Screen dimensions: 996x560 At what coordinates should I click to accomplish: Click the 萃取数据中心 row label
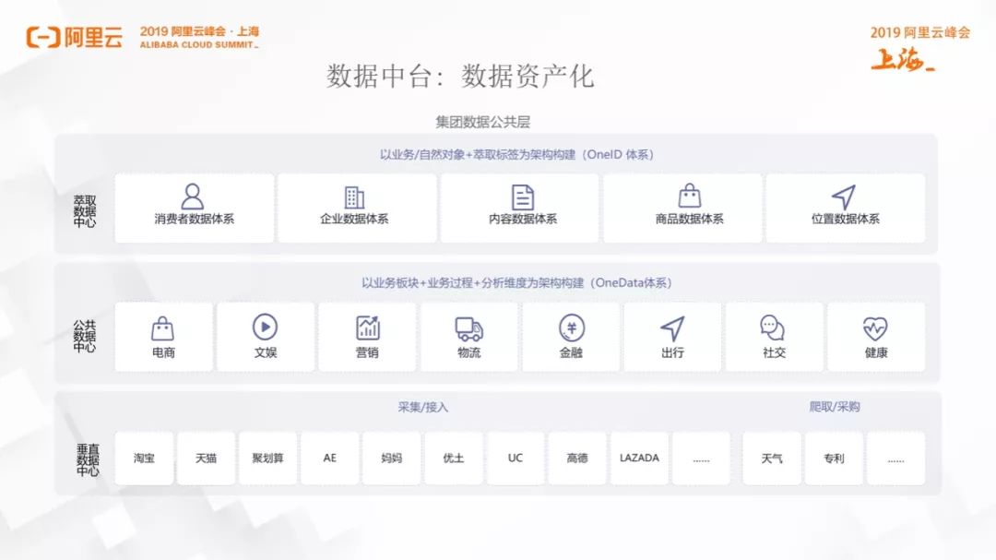tap(85, 211)
